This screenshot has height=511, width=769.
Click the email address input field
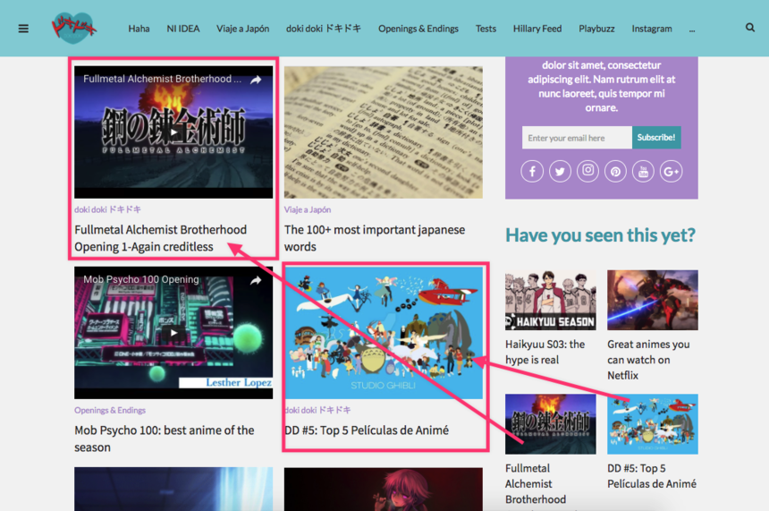coord(577,138)
